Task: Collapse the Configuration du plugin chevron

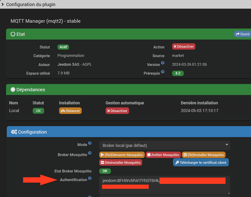Action: 3,4
